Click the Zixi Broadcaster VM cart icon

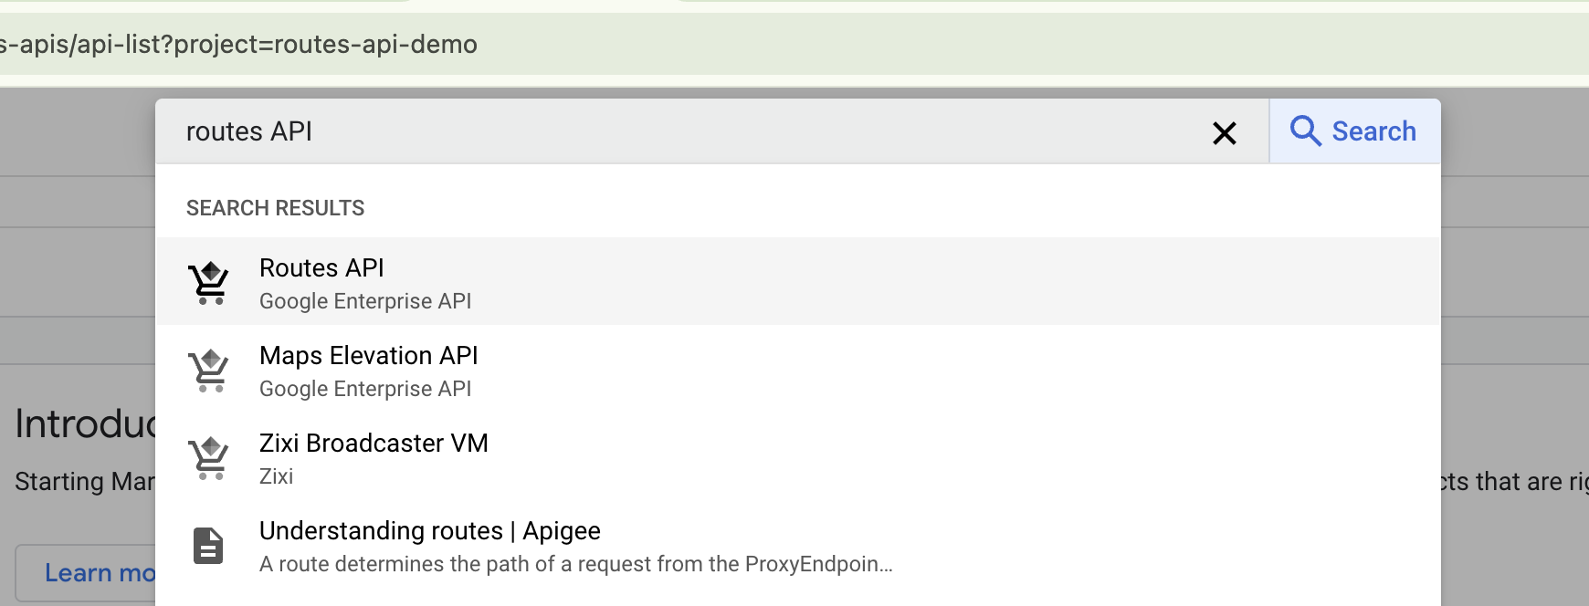[x=209, y=456]
